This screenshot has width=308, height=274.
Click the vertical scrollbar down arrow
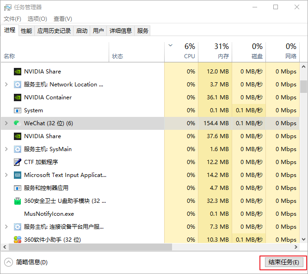click(303, 239)
